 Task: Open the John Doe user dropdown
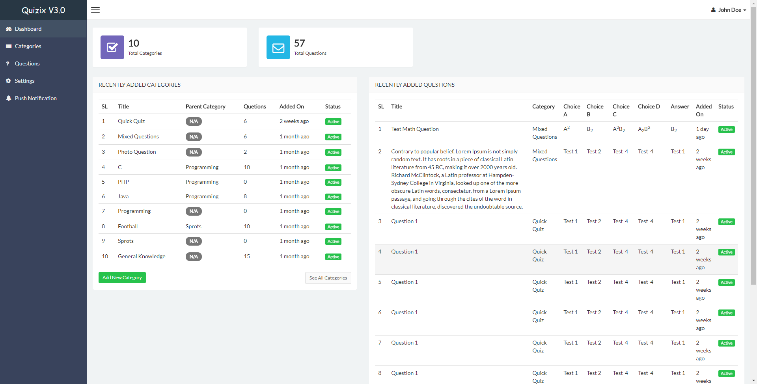tap(728, 10)
